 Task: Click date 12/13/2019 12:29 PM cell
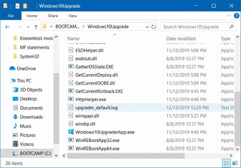187,108
